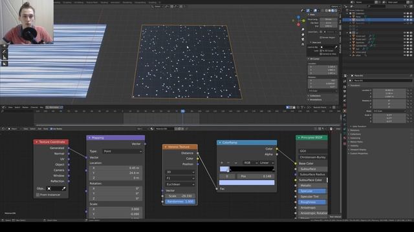Image resolution: width=414 pixels, height=232 pixels.
Task: Enable From Instancer checkbox in Texture Coordinate node
Action: click(38, 195)
